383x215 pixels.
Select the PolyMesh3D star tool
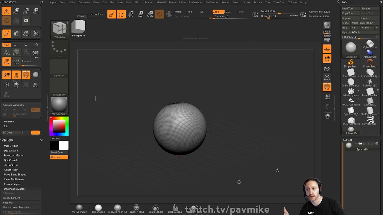point(370,83)
